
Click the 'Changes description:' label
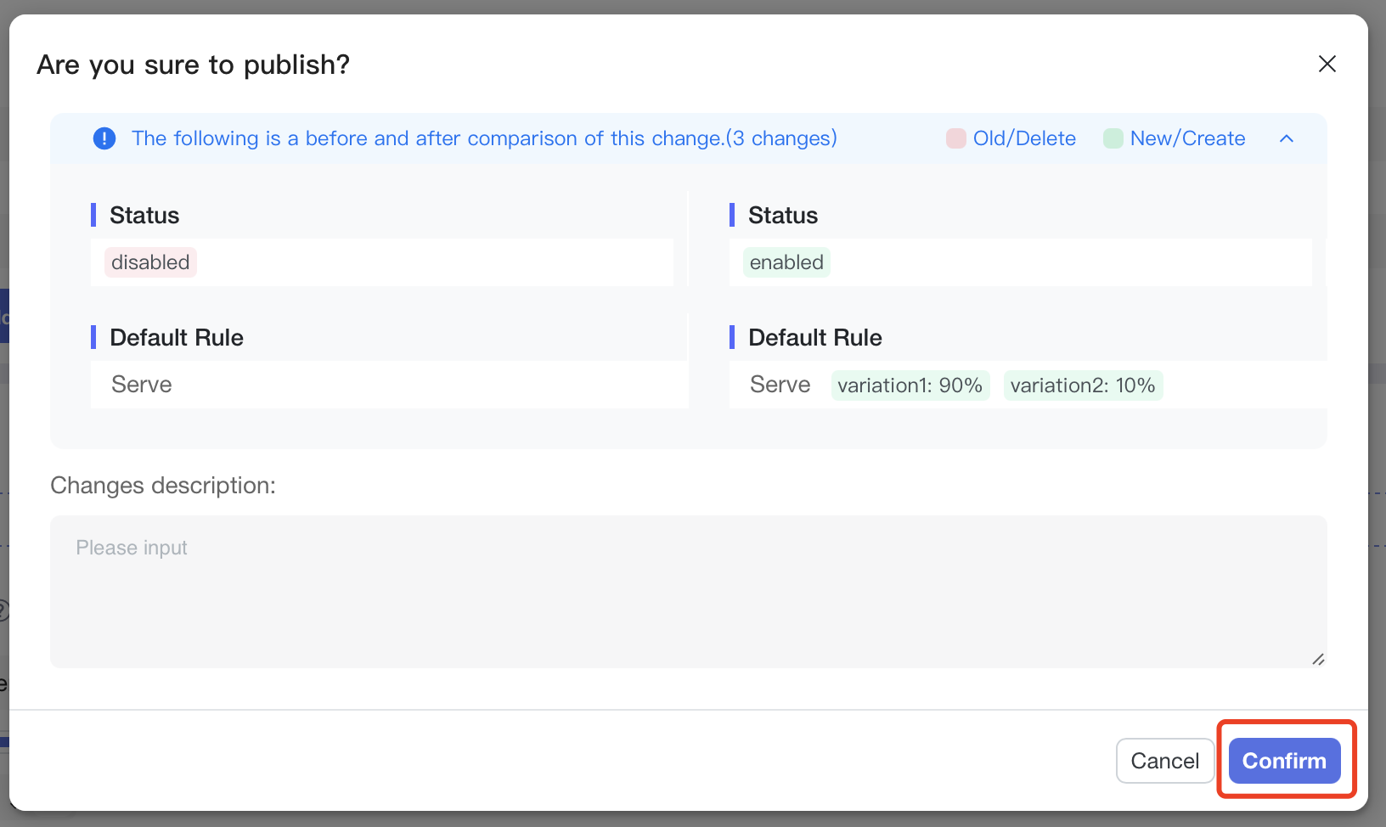[x=163, y=486]
